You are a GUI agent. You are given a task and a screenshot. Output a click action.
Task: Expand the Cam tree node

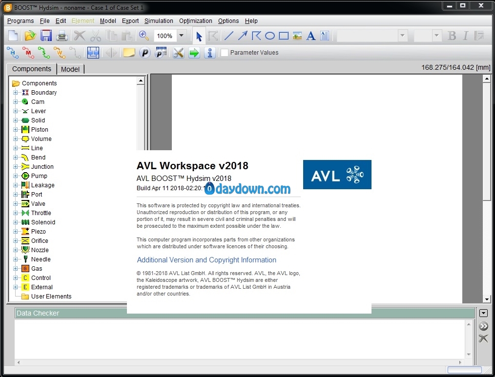[16, 101]
